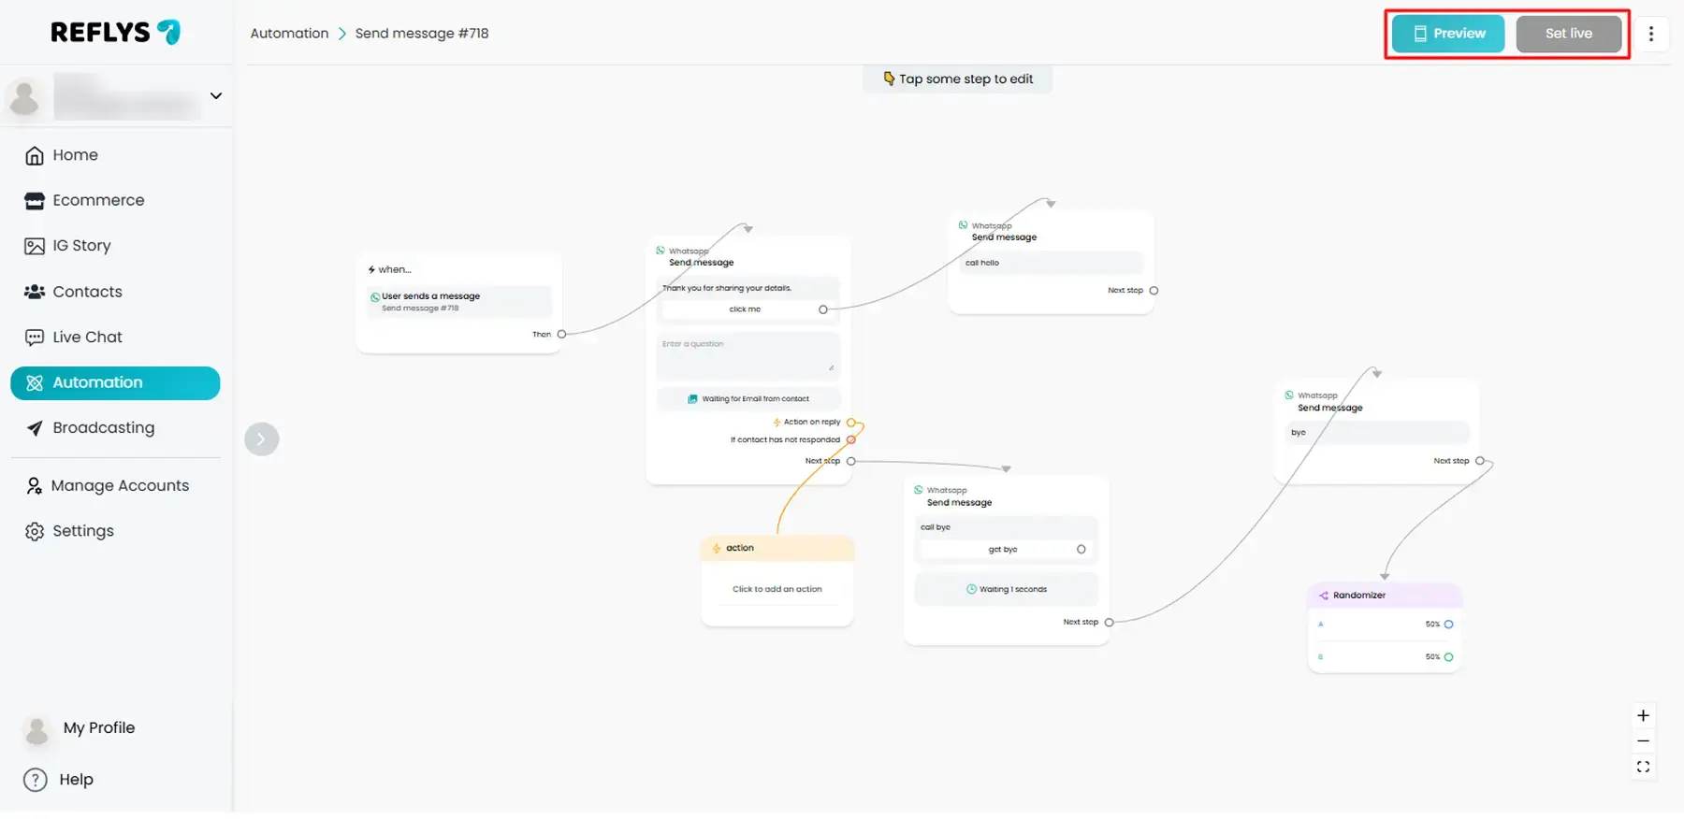Expand the side panel with the arrow button

[262, 439]
